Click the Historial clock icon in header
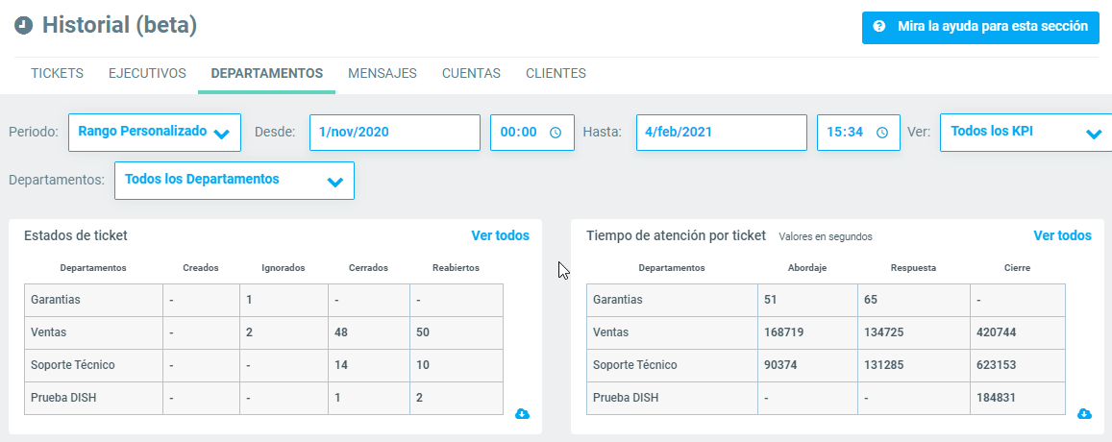Screen dimensions: 1112x442 pos(24,26)
